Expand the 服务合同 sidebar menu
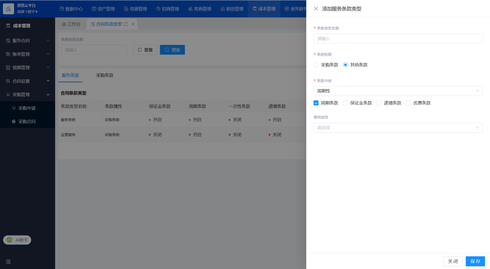This screenshot has height=269, width=490. pos(27,40)
